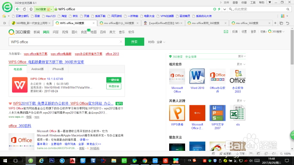The height and width of the screenshot is (165, 294).
Task: Expand the other searches section
Action: 241,101
